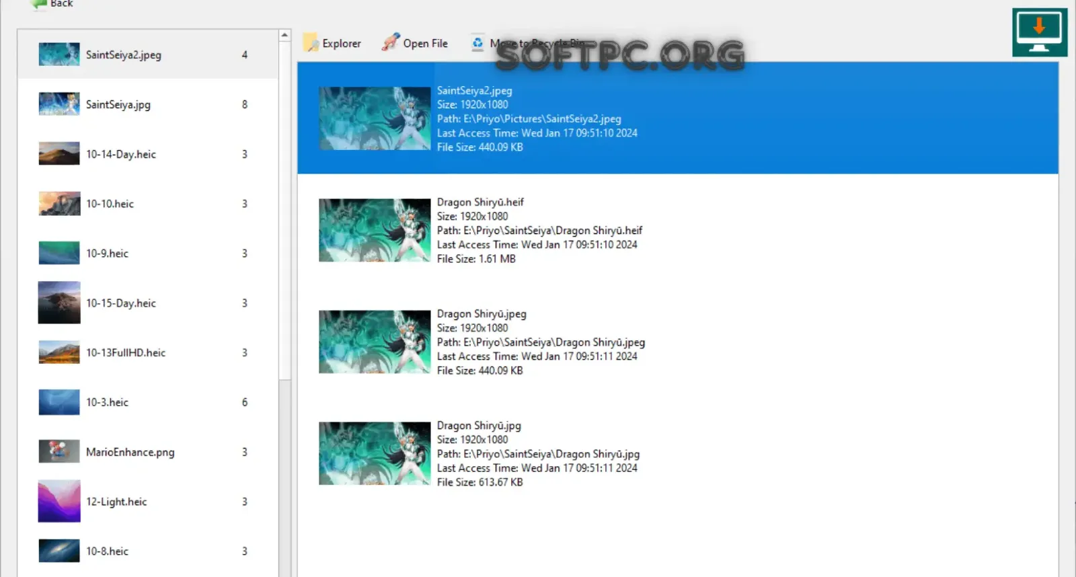This screenshot has height=577, width=1076.
Task: Select 10-8.heic thumbnail
Action: pos(59,551)
